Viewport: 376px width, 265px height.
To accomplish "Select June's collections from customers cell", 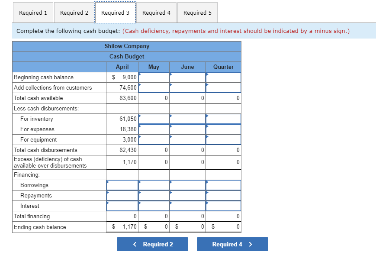I will coord(187,87).
